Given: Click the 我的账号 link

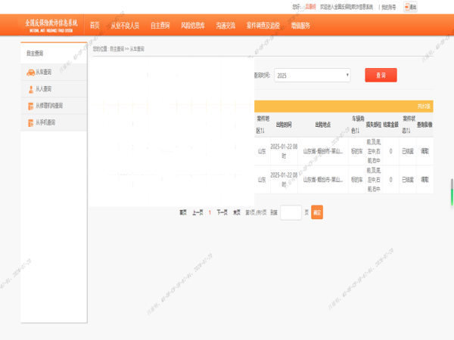Looking at the screenshot, I should (x=389, y=8).
